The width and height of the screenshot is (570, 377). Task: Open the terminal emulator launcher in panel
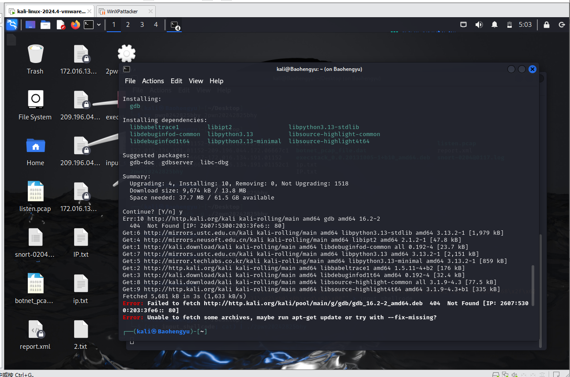[x=89, y=25]
